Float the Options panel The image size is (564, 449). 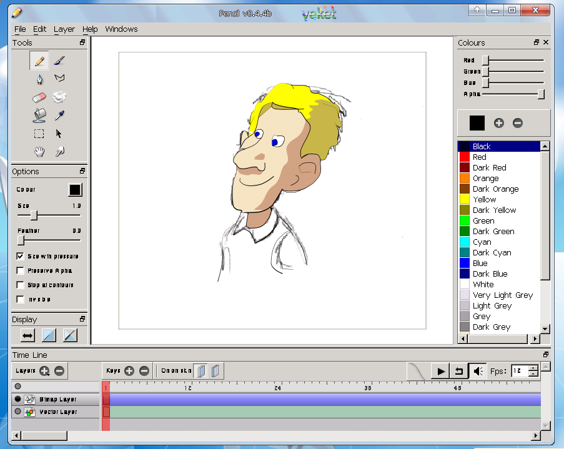tap(82, 171)
